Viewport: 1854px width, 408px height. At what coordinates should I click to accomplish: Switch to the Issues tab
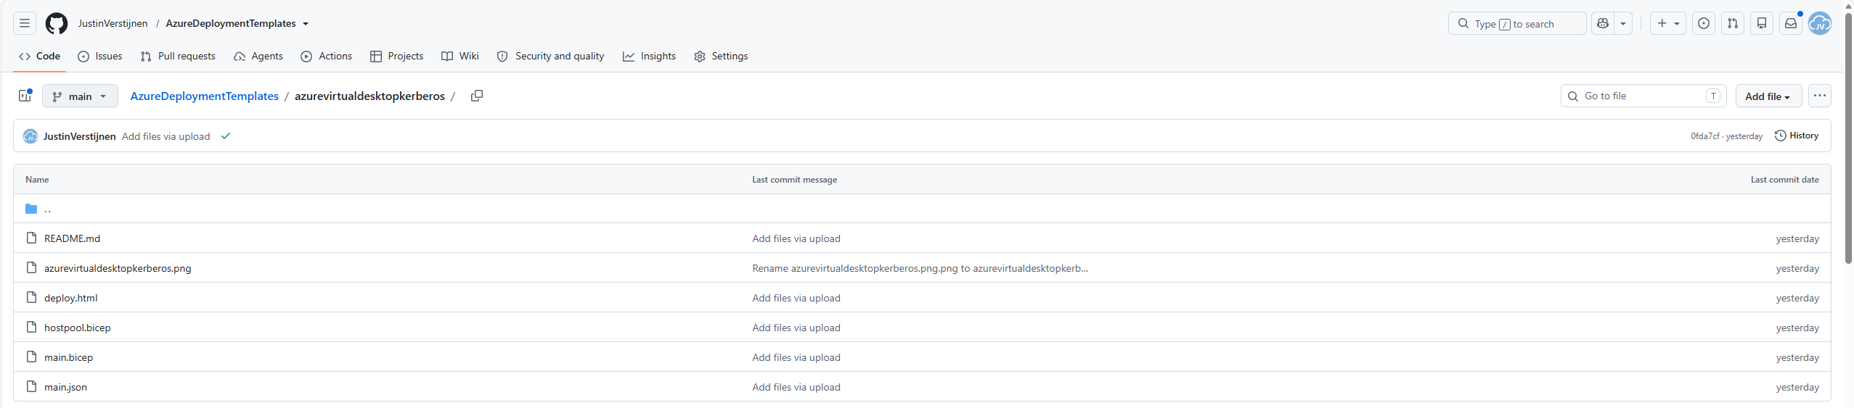pyautogui.click(x=100, y=56)
